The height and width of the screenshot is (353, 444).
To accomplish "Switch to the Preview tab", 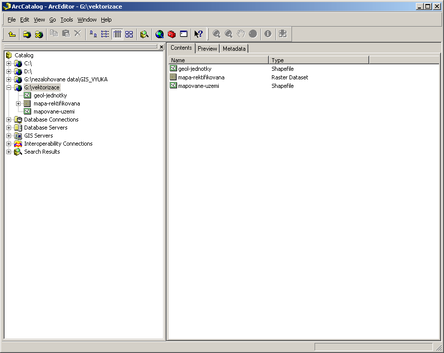I will click(x=207, y=49).
